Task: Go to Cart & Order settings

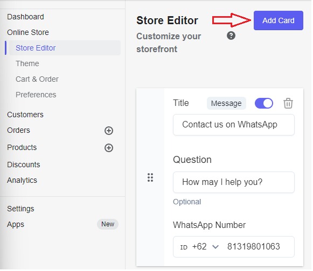Action: (x=37, y=80)
